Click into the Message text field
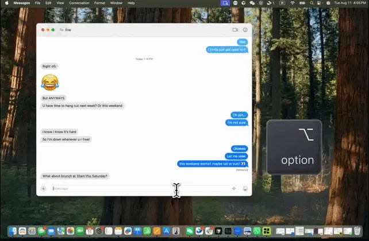 (x=144, y=188)
